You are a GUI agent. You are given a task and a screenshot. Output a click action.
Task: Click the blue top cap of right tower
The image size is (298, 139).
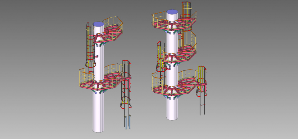172,12
